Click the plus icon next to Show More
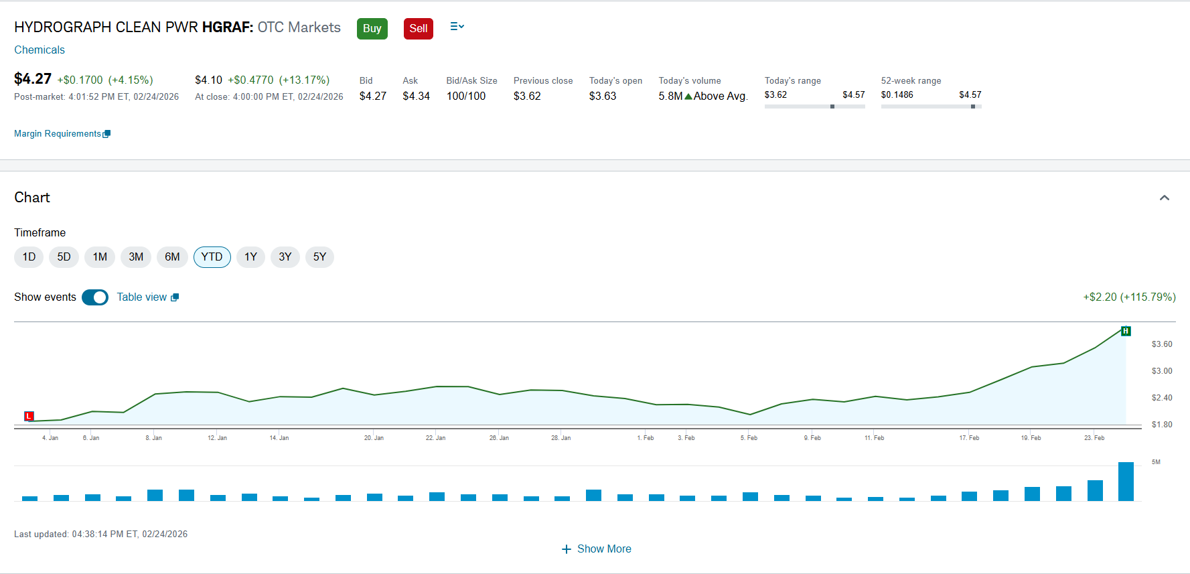Screen dimensions: 1190x574 567,549
